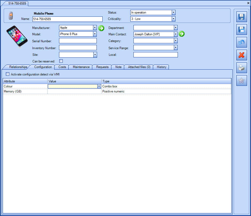Enable configuration detection via WMI
The height and width of the screenshot is (216, 251).
tap(7, 74)
